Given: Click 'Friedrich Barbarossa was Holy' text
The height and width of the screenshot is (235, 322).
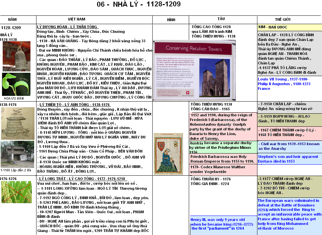Looking at the screenshot, I should [x=219, y=157].
